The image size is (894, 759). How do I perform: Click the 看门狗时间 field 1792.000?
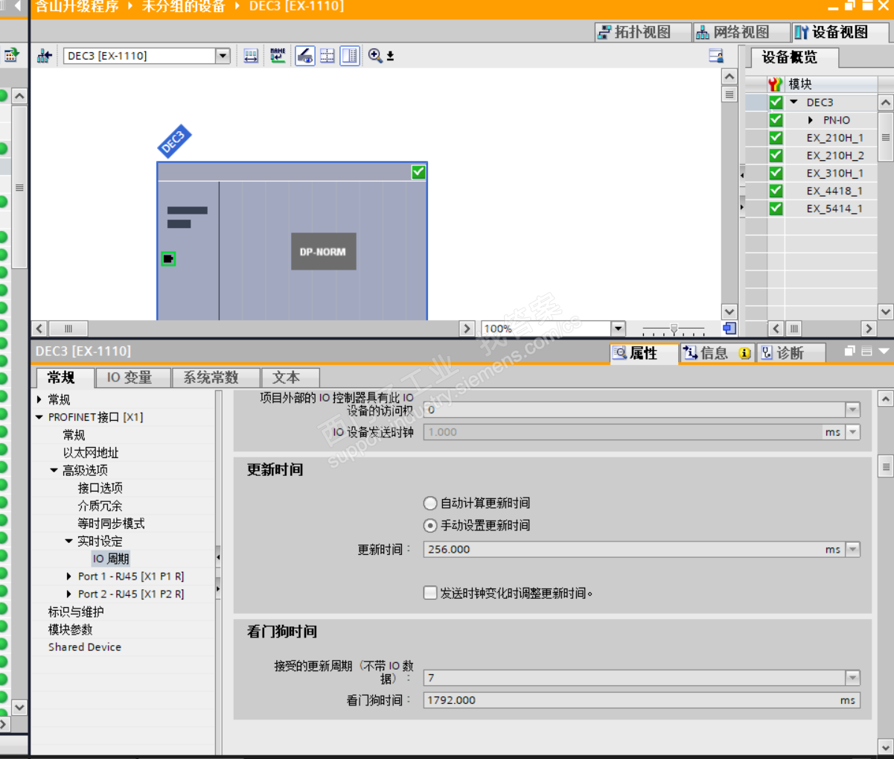(642, 700)
